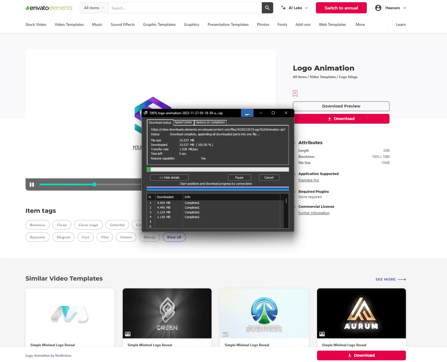Open the Fonts category
The width and height of the screenshot is (447, 362).
(x=282, y=25)
